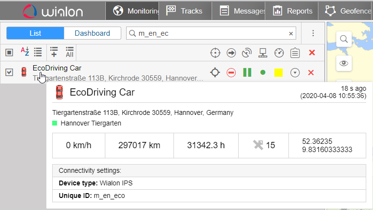The image size is (373, 210).
Task: Switch to Dashboard view
Action: click(92, 33)
